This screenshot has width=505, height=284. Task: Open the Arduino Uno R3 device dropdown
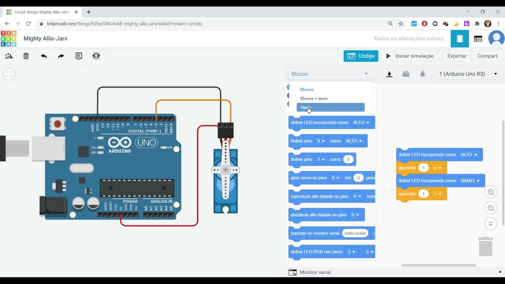pos(468,74)
